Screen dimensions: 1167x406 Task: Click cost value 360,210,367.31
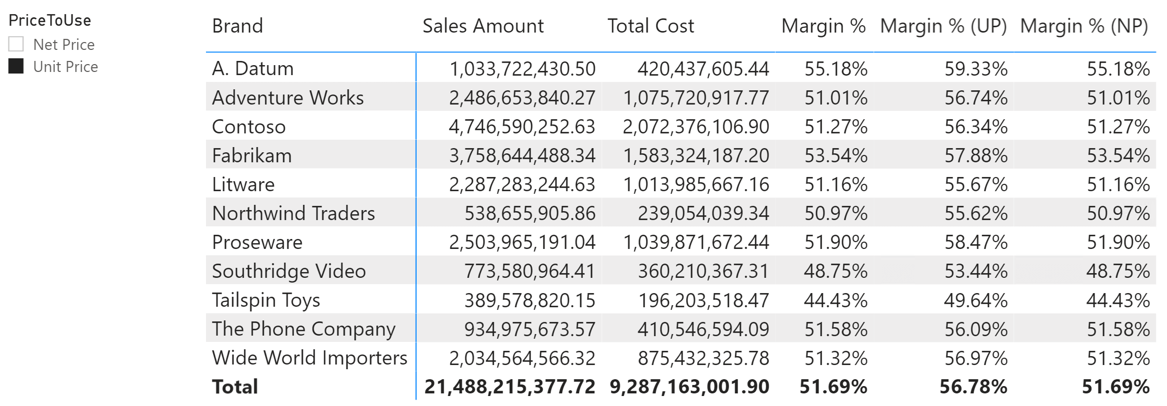click(x=703, y=271)
